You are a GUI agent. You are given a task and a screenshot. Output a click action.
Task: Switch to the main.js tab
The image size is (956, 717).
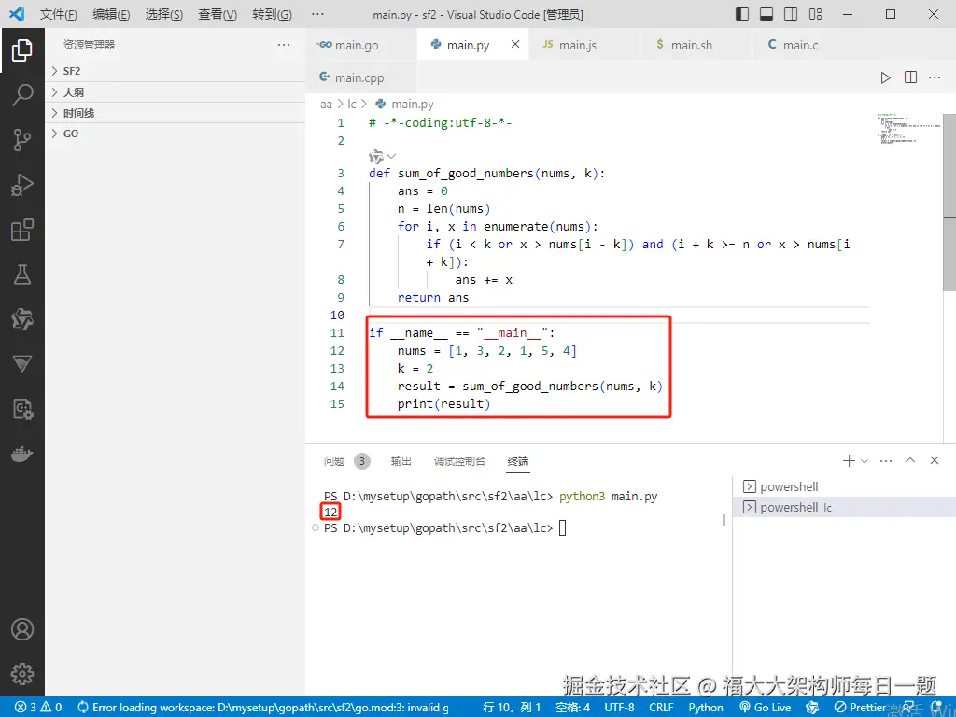click(584, 45)
